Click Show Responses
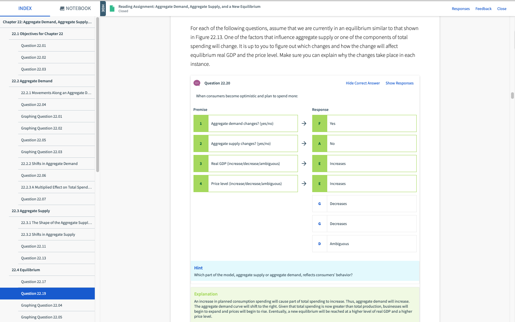515x322 pixels. (x=399, y=83)
